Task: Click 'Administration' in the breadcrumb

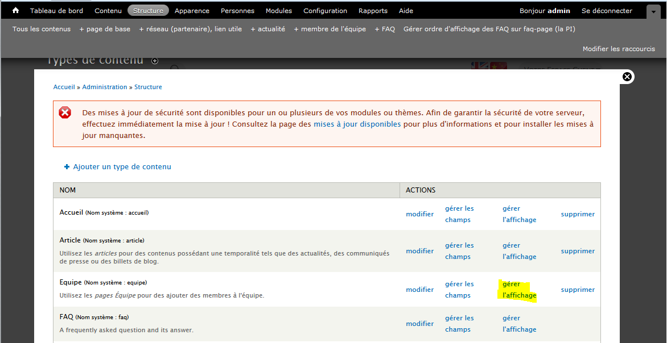Action: click(x=105, y=87)
